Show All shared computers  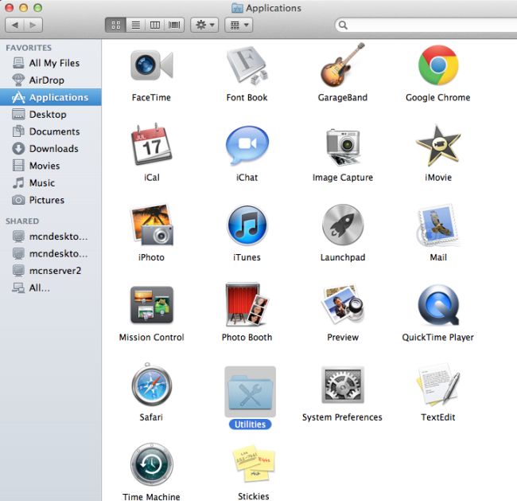pyautogui.click(x=51, y=288)
